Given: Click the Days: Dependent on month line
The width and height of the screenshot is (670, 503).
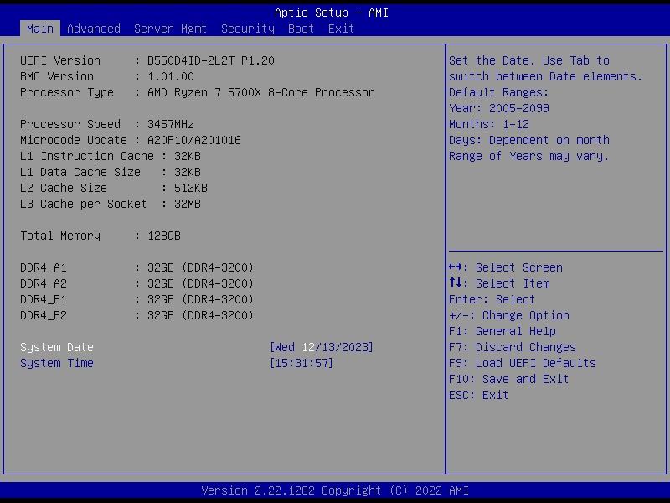Looking at the screenshot, I should (x=529, y=140).
